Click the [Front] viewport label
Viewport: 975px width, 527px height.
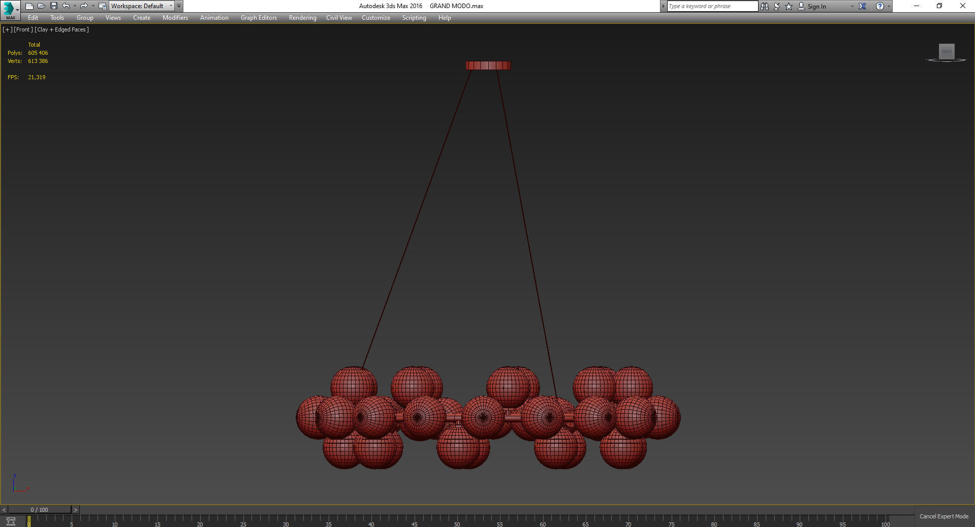point(23,29)
